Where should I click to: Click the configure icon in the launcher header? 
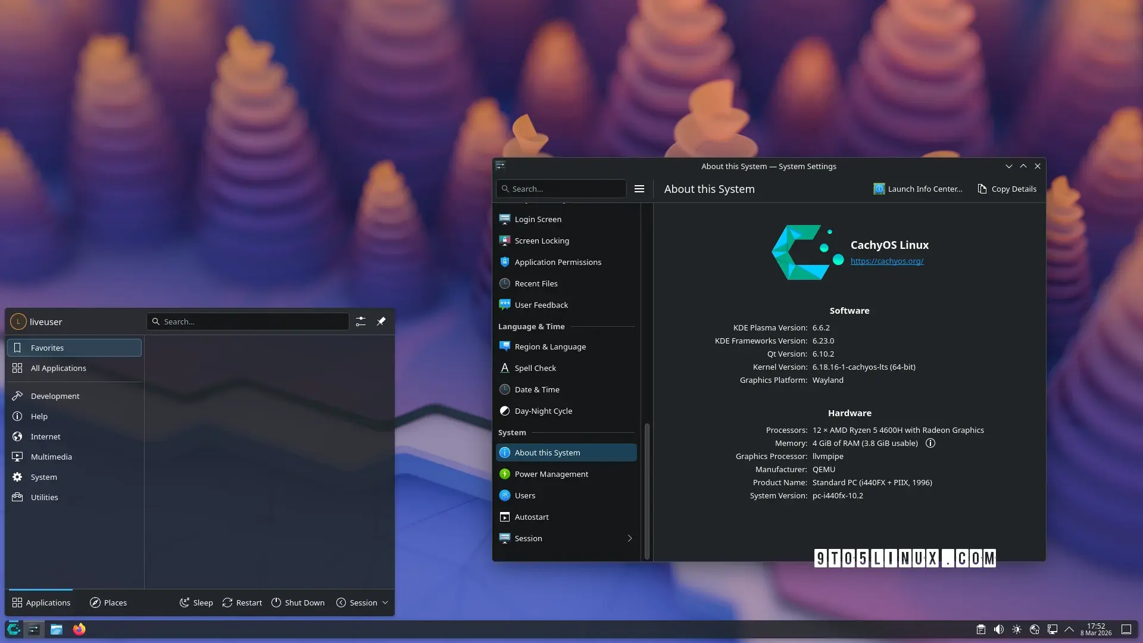(x=361, y=321)
